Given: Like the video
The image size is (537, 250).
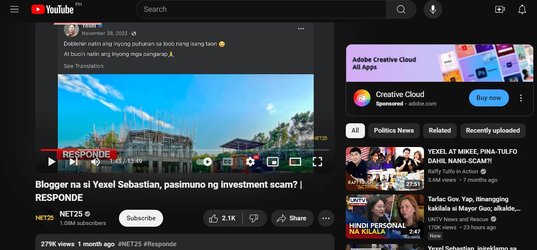Looking at the screenshot, I should [223, 218].
